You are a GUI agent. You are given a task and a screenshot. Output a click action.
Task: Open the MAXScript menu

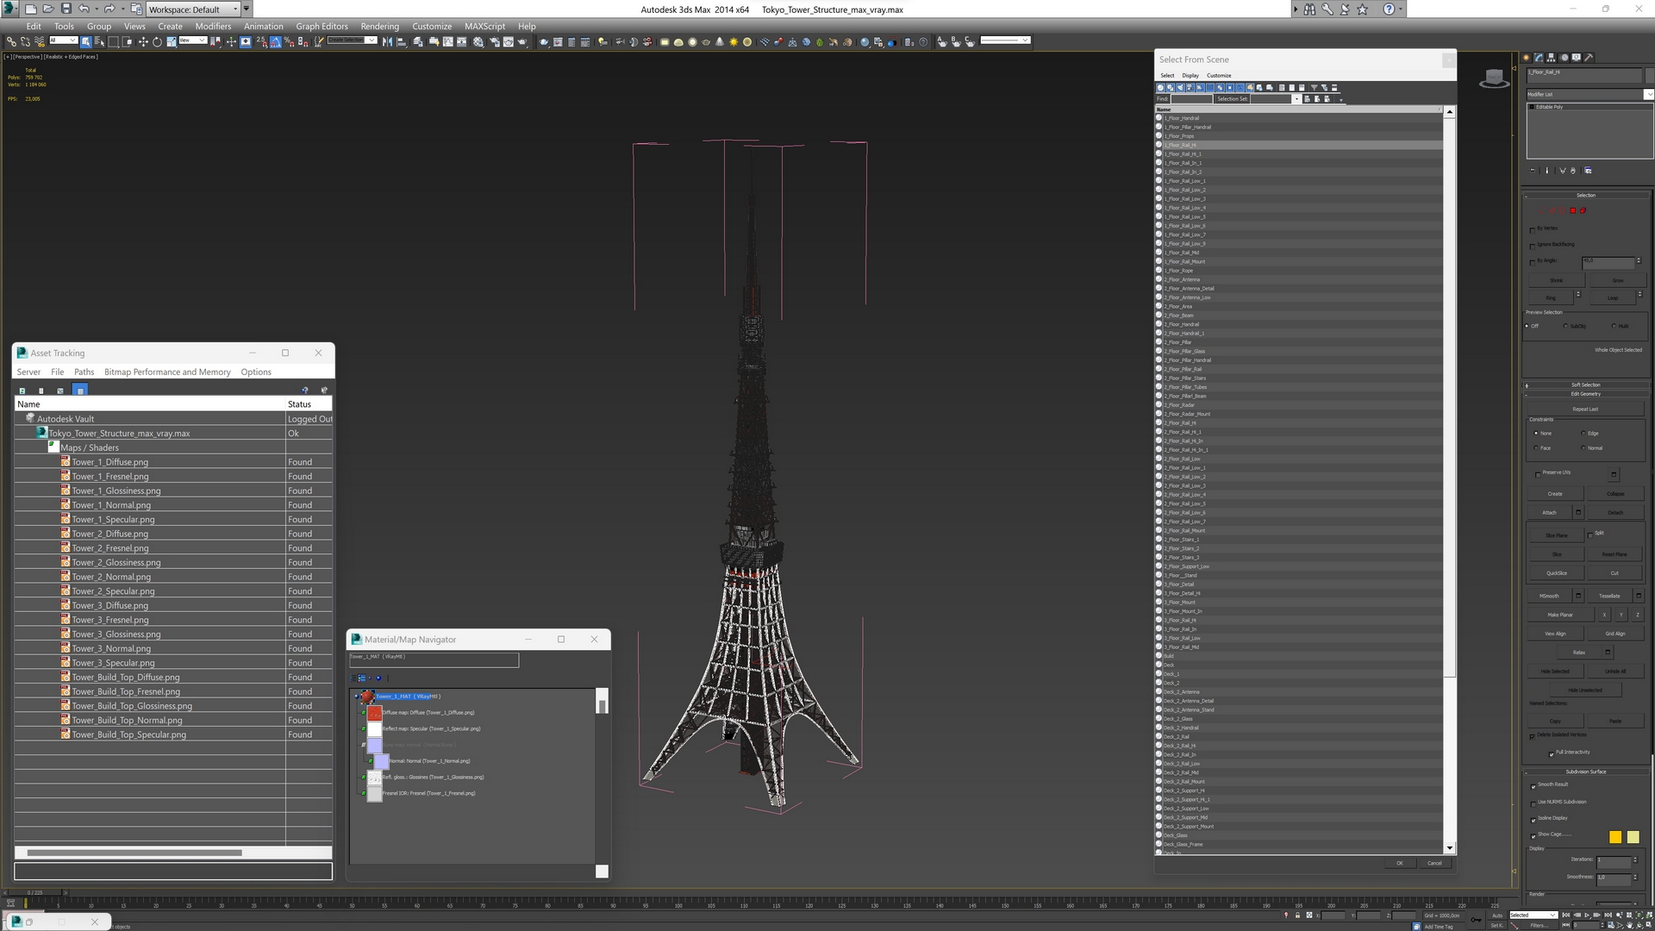[x=484, y=26]
